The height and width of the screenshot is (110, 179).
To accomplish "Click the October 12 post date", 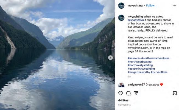I will 124,105.
